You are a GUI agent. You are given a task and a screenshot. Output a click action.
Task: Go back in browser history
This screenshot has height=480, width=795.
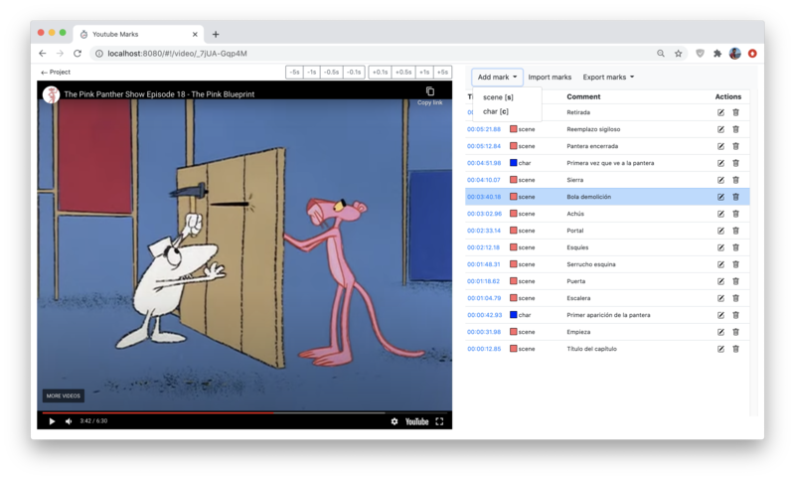pyautogui.click(x=43, y=54)
